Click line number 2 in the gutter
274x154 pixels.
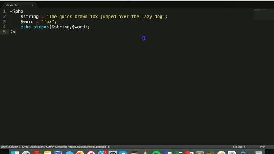tap(4, 17)
